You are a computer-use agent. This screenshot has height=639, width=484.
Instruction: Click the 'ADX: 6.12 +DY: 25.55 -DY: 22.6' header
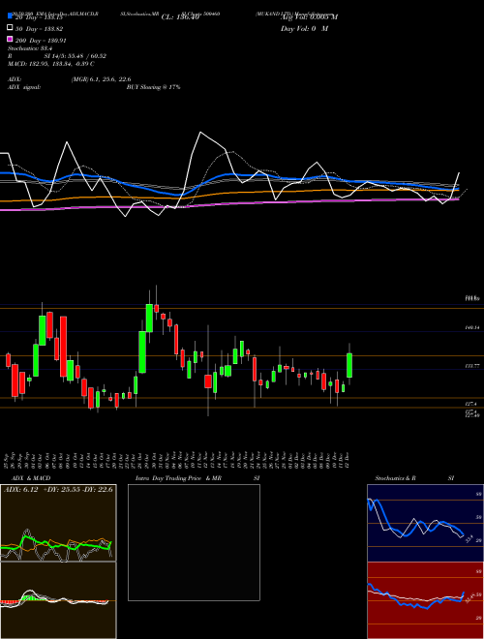click(x=58, y=489)
